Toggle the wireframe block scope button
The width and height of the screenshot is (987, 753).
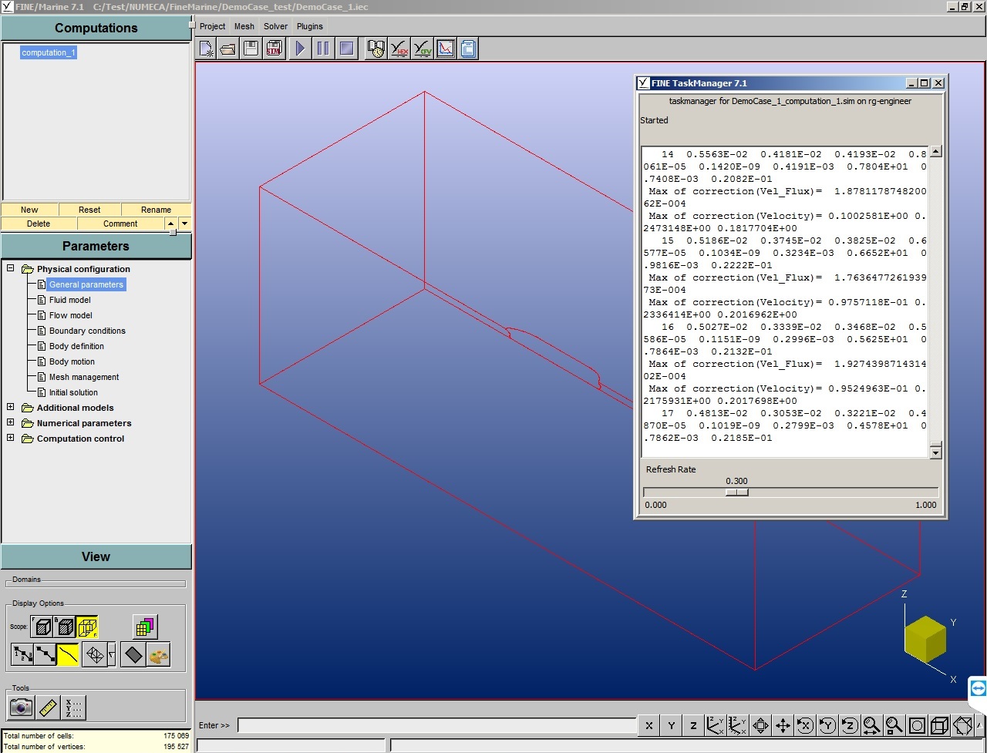[x=87, y=627]
